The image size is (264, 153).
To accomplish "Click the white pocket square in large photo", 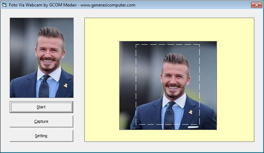I will [193, 127].
